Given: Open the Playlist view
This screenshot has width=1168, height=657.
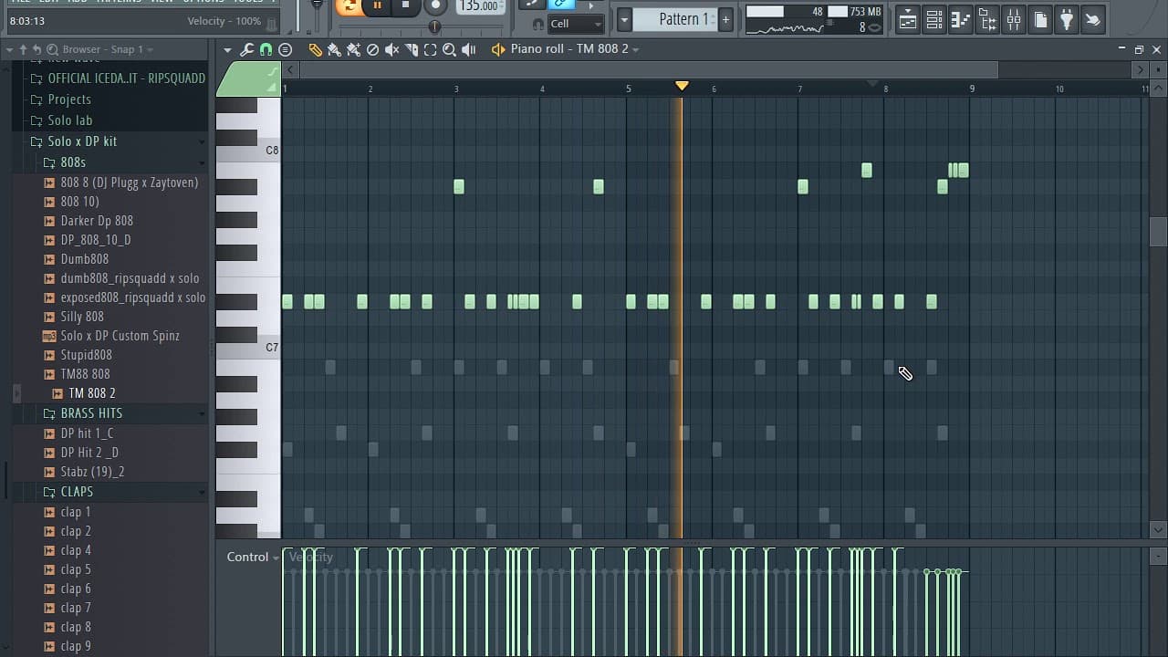Looking at the screenshot, I should tap(907, 19).
